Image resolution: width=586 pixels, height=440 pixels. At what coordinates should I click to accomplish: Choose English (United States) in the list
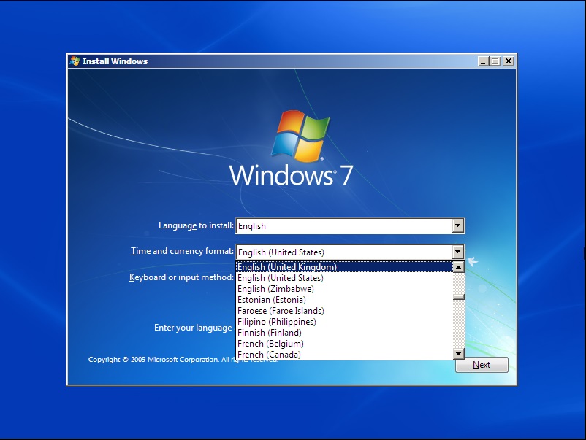pos(344,278)
